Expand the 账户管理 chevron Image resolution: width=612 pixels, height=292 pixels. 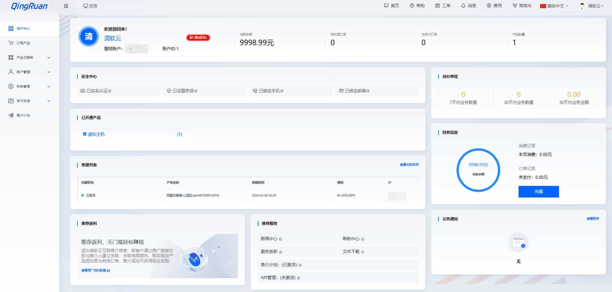point(49,72)
